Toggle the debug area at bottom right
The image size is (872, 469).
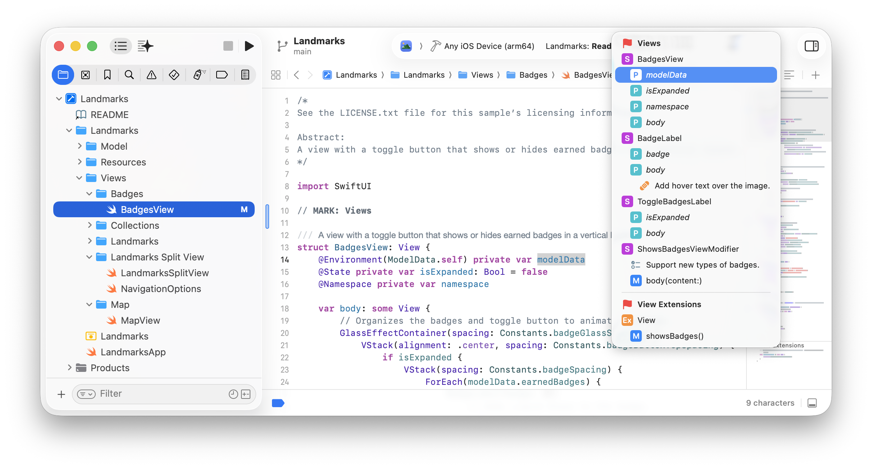[x=812, y=403]
